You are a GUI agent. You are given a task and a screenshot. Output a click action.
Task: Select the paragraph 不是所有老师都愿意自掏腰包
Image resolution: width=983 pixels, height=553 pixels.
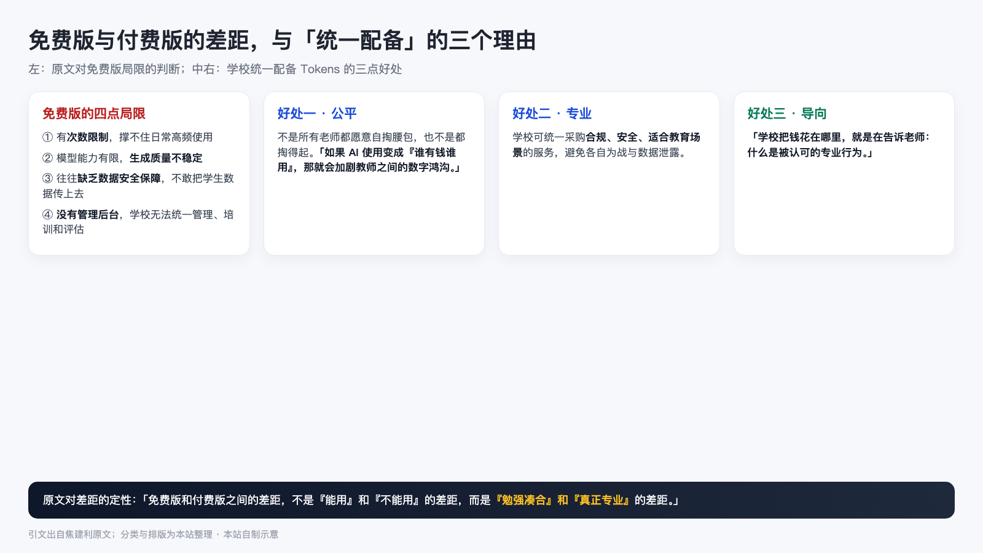pyautogui.click(x=372, y=152)
